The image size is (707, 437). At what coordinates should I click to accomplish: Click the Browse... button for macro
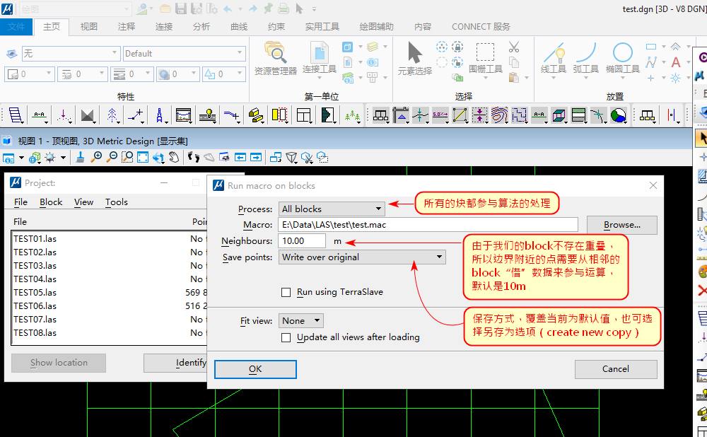point(621,225)
